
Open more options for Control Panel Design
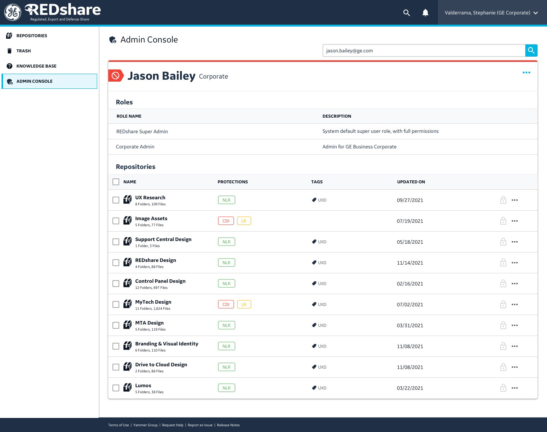(515, 284)
